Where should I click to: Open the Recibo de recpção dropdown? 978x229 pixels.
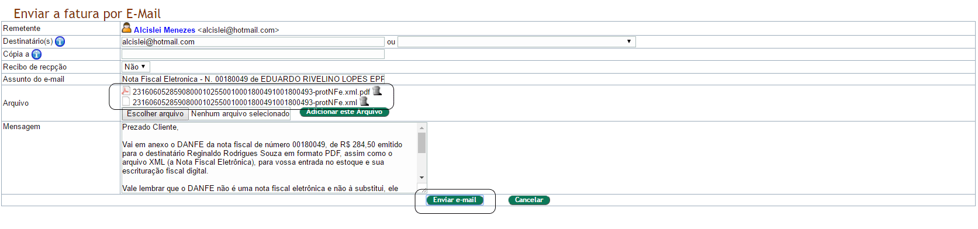[x=136, y=67]
